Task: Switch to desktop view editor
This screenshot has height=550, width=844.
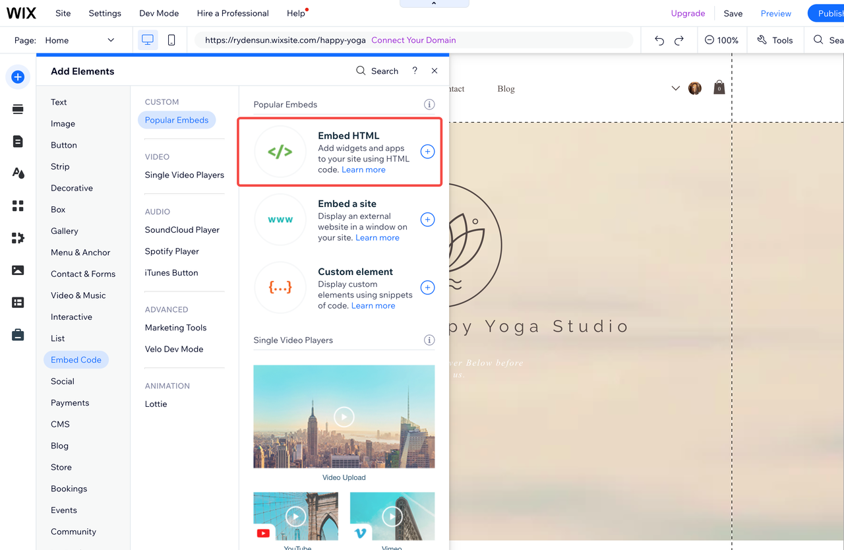Action: click(148, 40)
